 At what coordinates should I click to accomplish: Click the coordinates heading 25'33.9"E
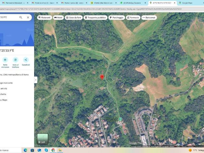[x=7, y=51]
